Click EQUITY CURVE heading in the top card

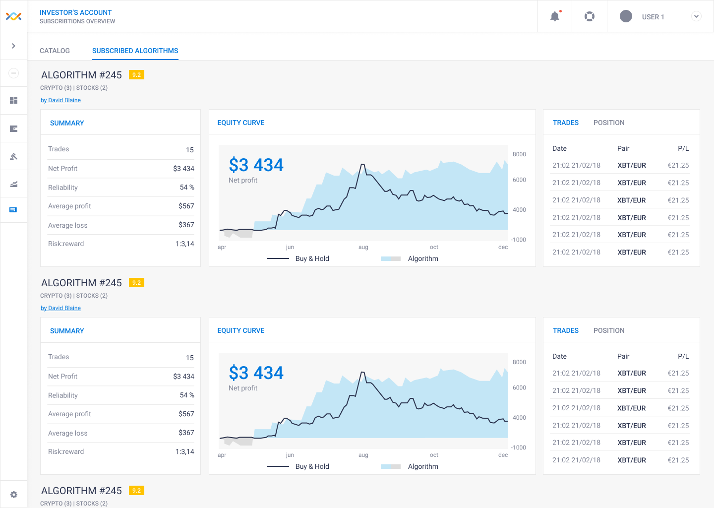(x=241, y=123)
